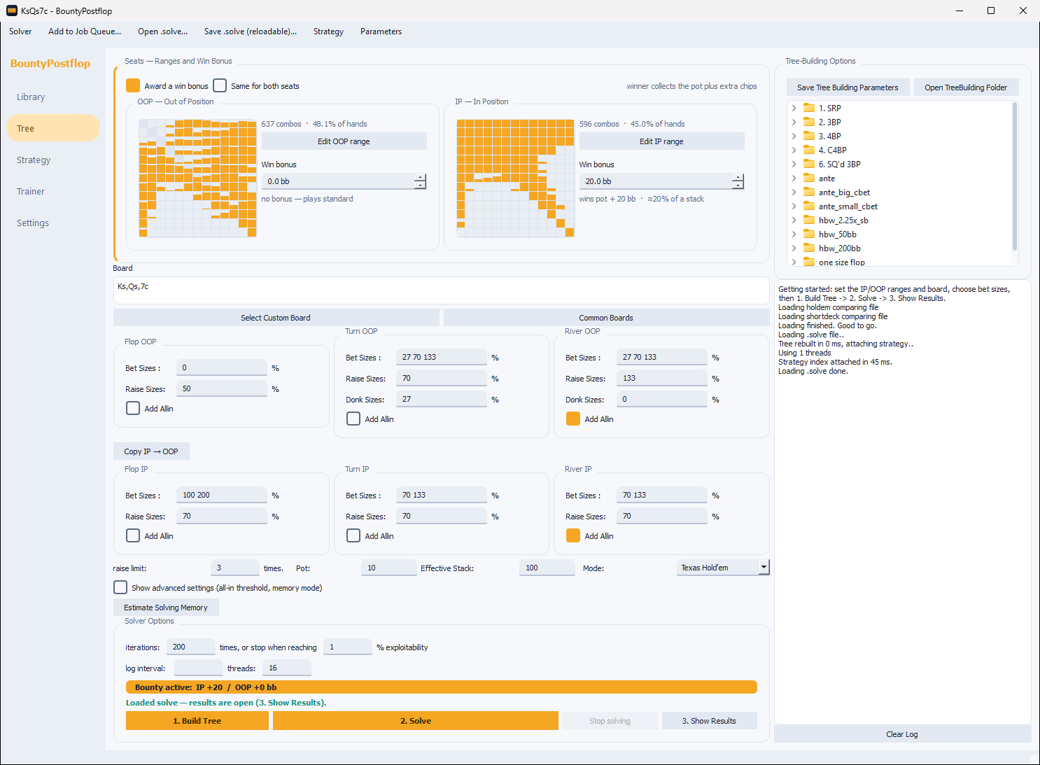
Task: Click Open .solve menu item
Action: 163,31
